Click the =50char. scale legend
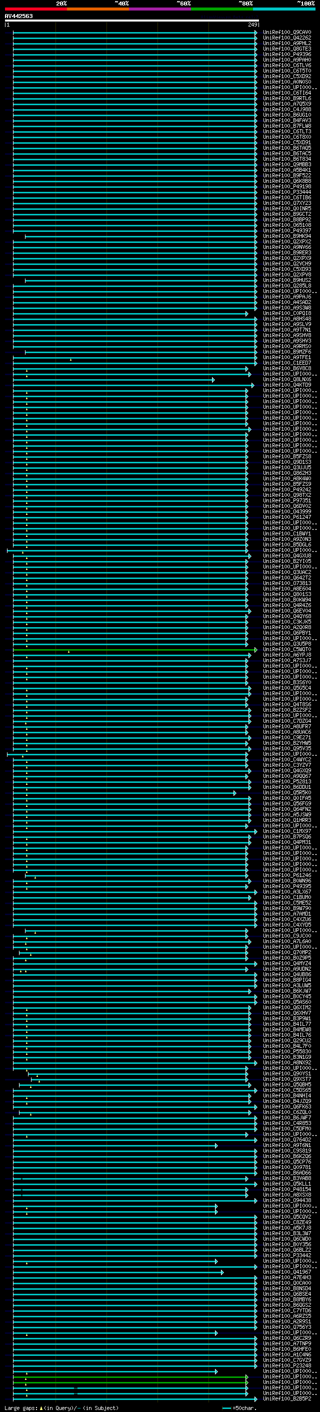Viewport: 320px width, 1412px height. [x=239, y=1407]
